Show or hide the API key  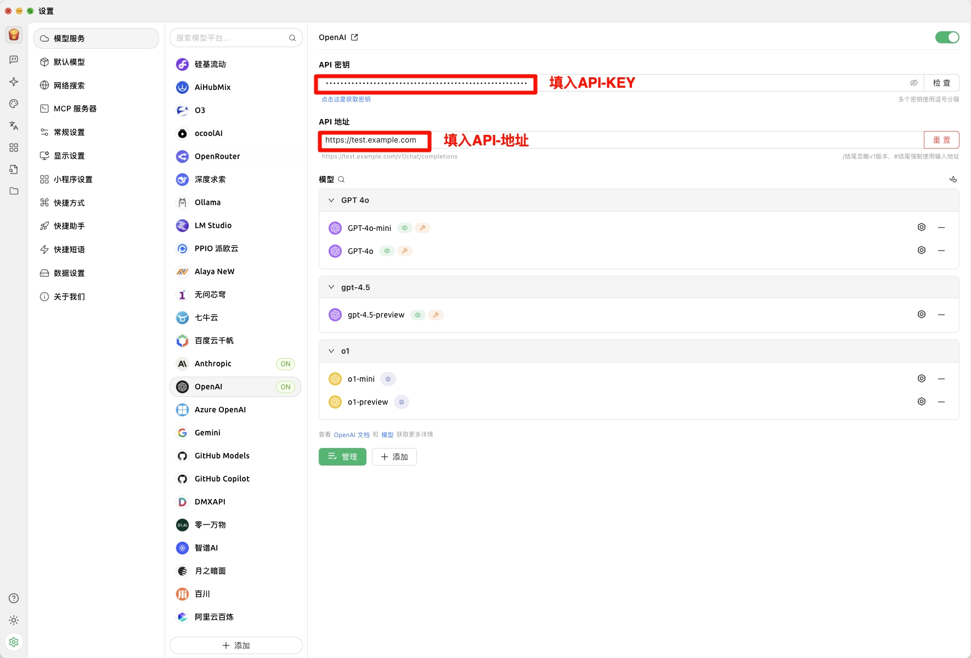click(914, 83)
